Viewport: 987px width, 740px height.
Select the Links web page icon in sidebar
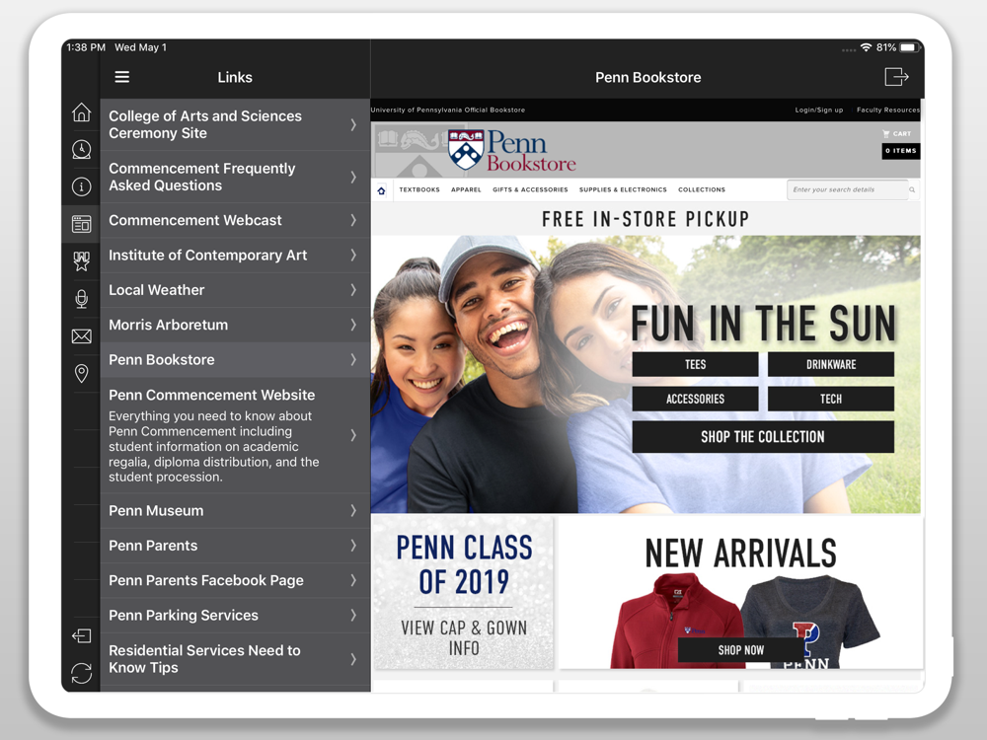pyautogui.click(x=81, y=223)
